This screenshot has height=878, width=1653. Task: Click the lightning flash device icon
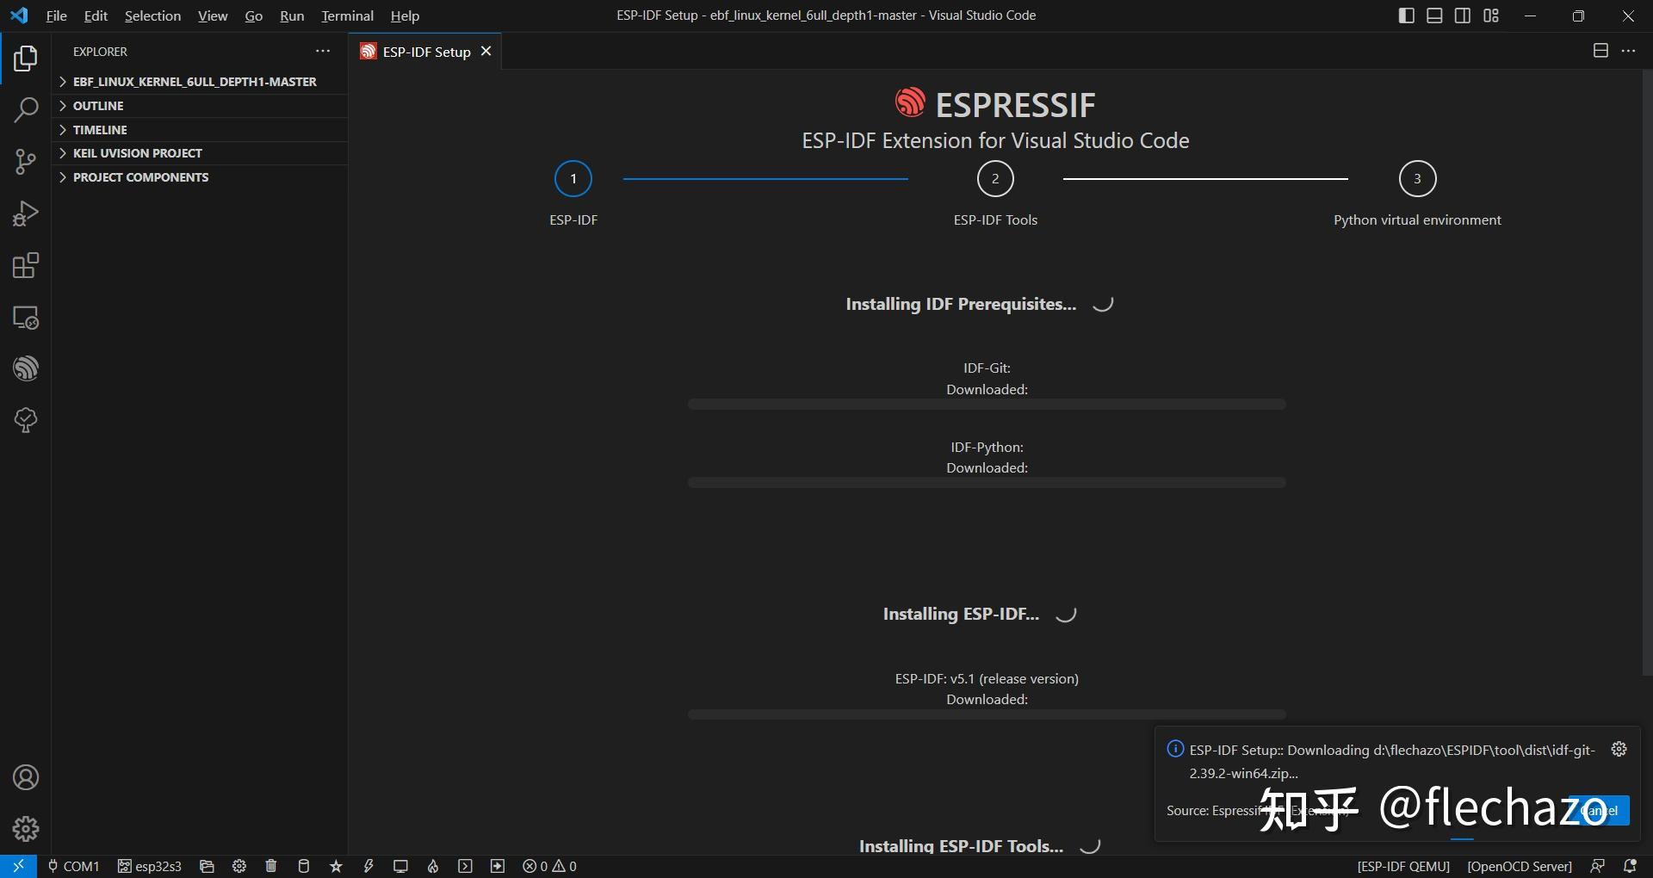pos(368,866)
